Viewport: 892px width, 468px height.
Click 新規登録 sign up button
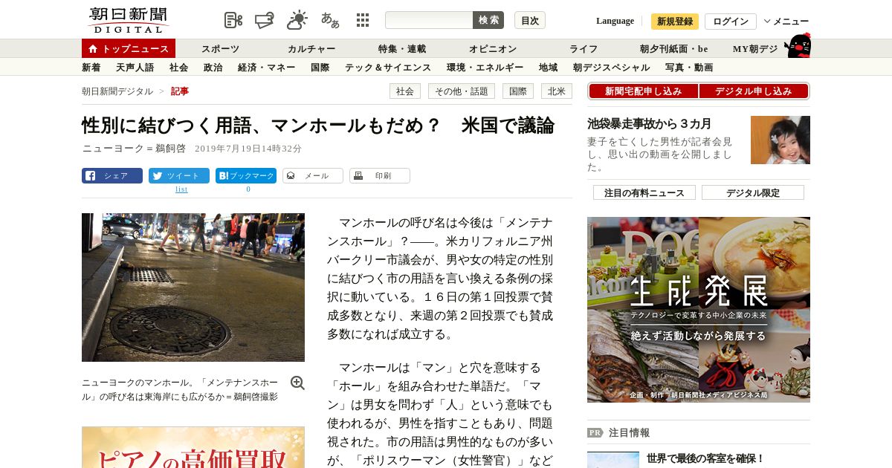[675, 21]
